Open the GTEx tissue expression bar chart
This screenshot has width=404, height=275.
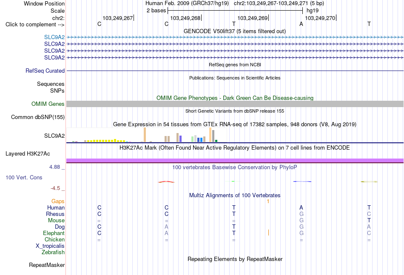coord(146,135)
